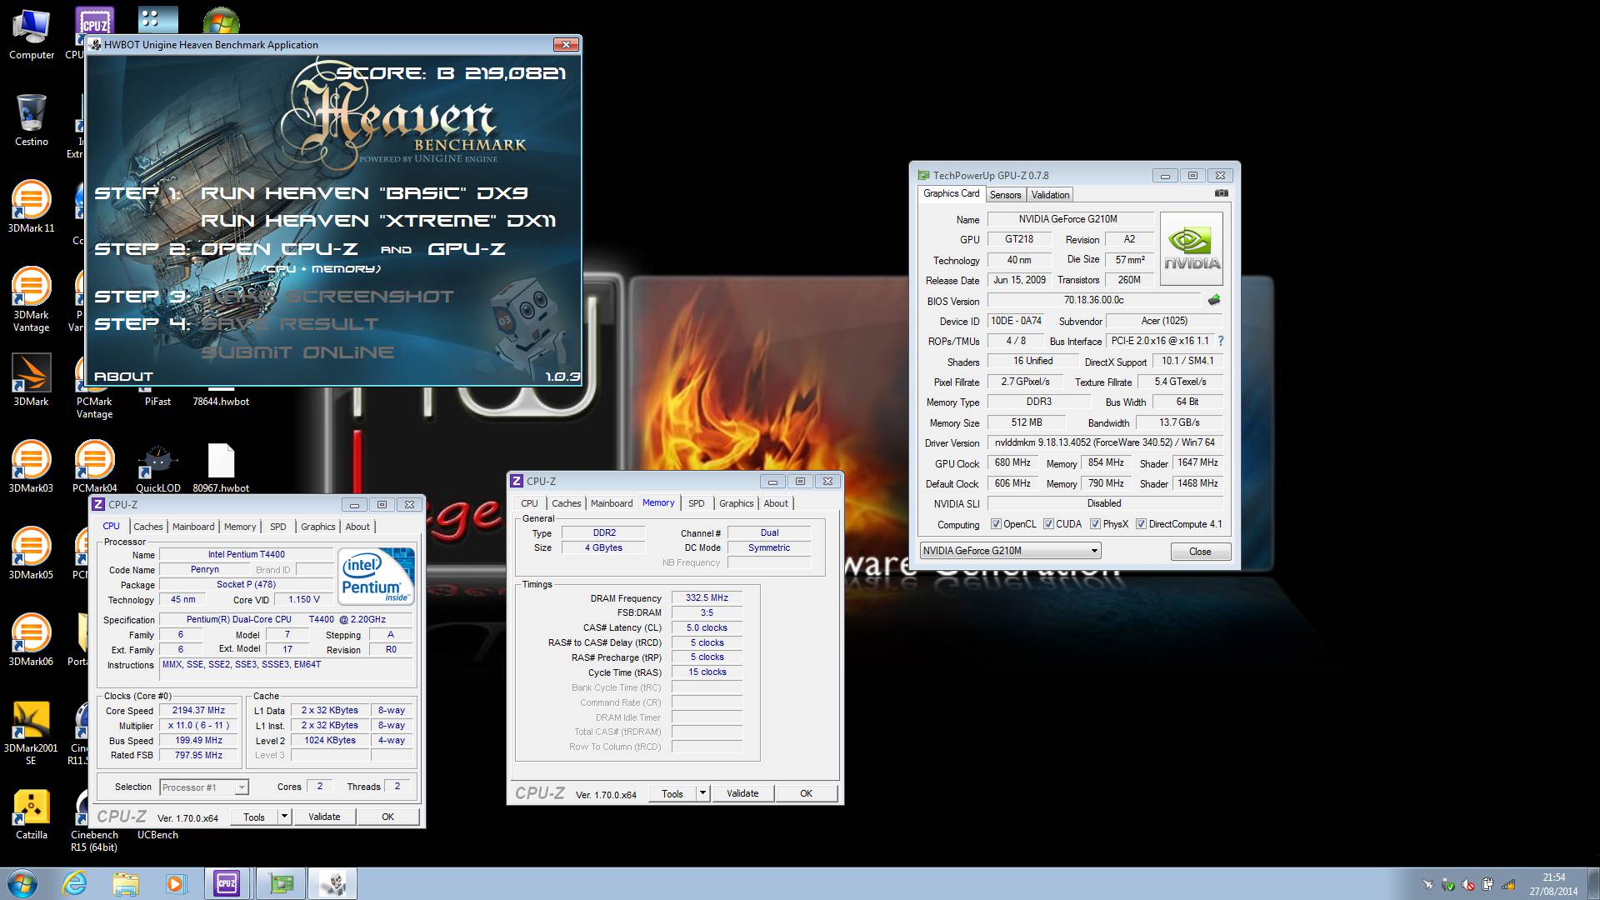
Task: Launch 3DMark03 desktop shortcut
Action: coord(32,467)
